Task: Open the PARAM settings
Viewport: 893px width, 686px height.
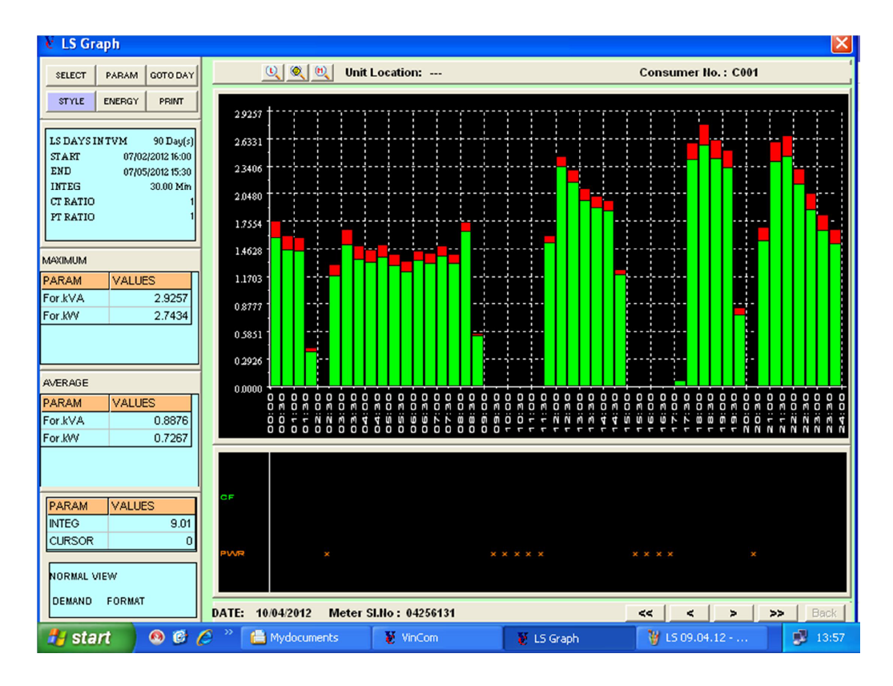Action: click(120, 75)
